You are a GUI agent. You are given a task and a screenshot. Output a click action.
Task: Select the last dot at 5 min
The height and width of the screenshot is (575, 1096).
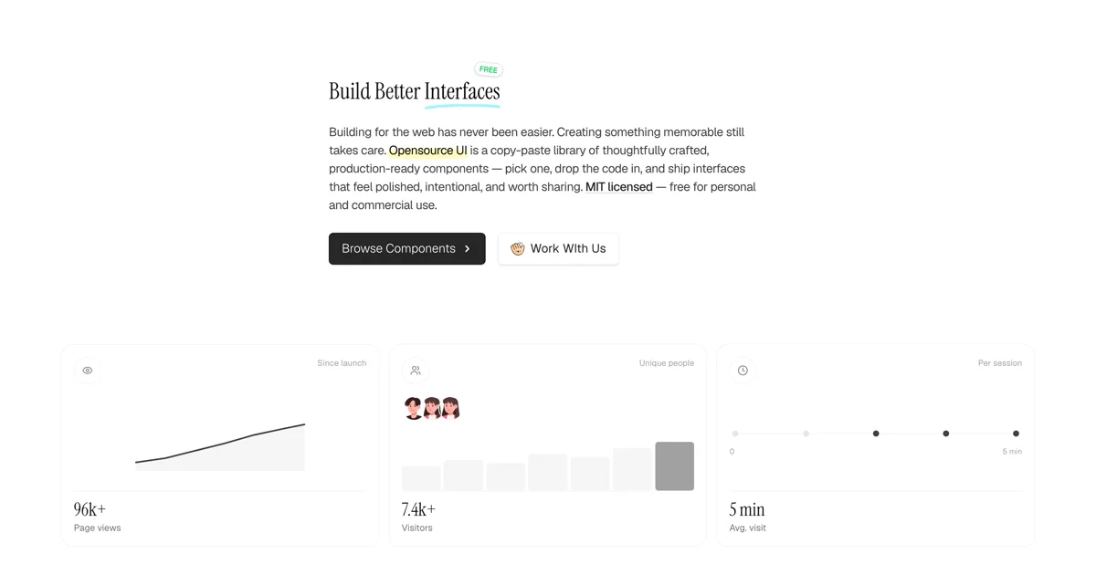1016,434
